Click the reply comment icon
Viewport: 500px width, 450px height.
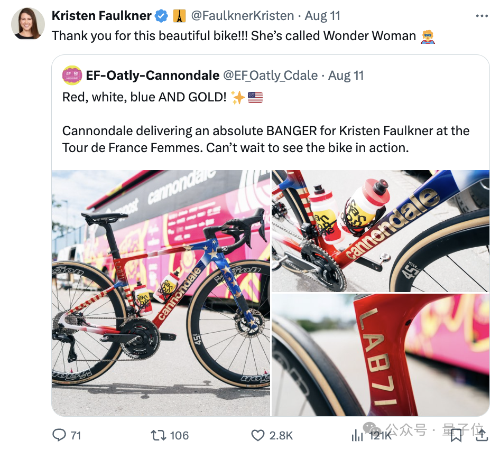(59, 435)
